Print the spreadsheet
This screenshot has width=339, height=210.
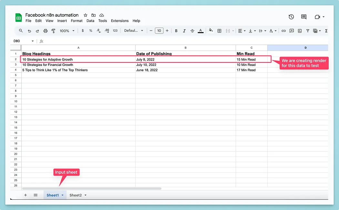tap(46, 31)
